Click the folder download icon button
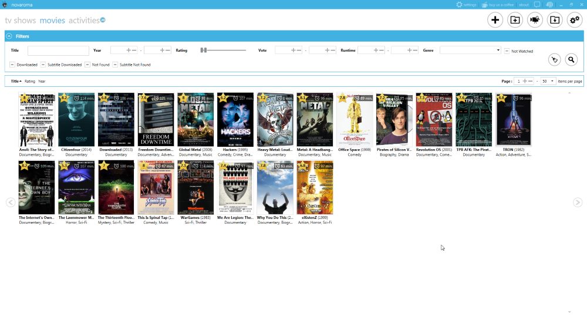Image resolution: width=587 pixels, height=317 pixels. coord(555,20)
